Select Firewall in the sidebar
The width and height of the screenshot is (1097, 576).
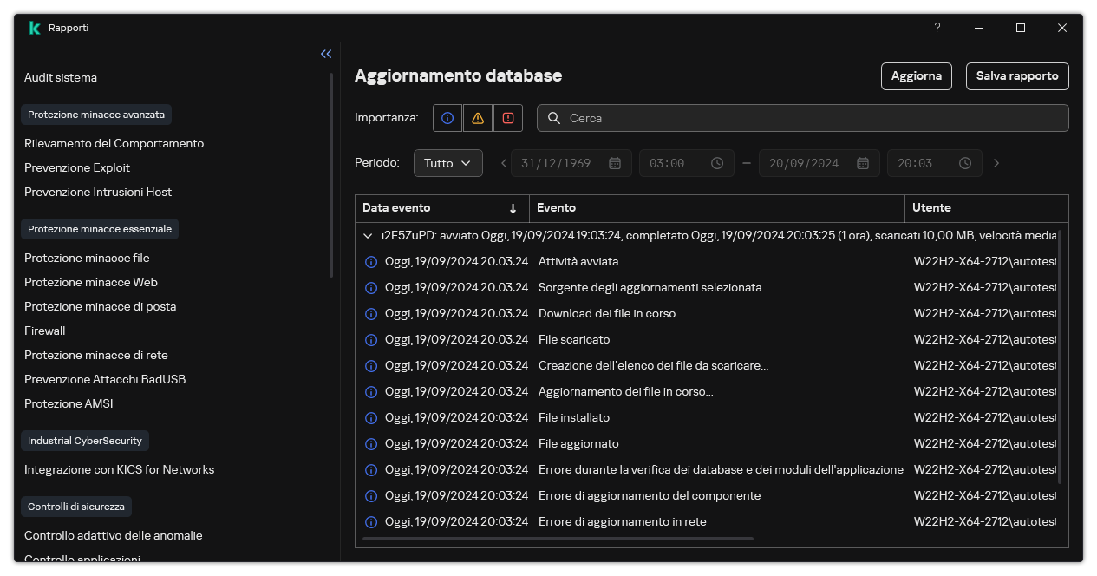pos(45,331)
